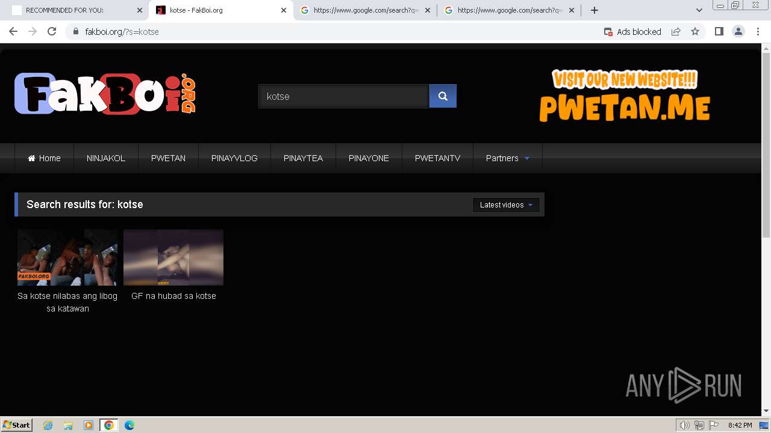
Task: Open the Windows Start menu
Action: (x=17, y=425)
